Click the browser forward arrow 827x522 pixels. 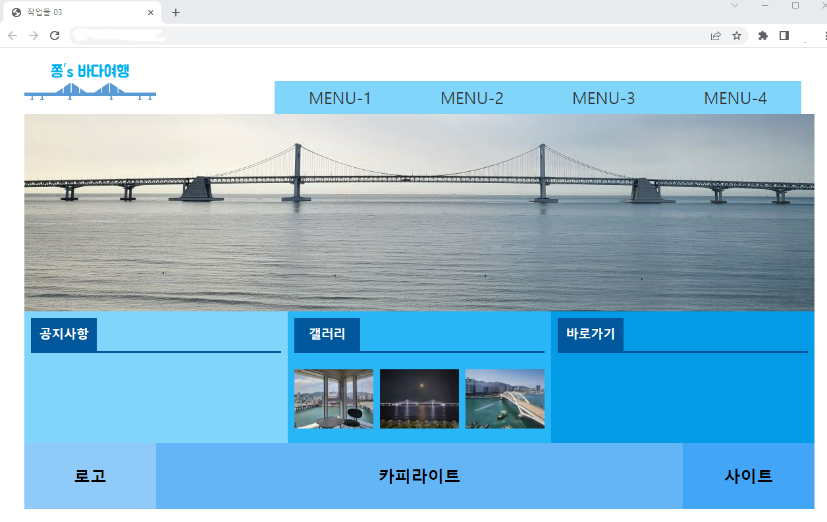34,36
